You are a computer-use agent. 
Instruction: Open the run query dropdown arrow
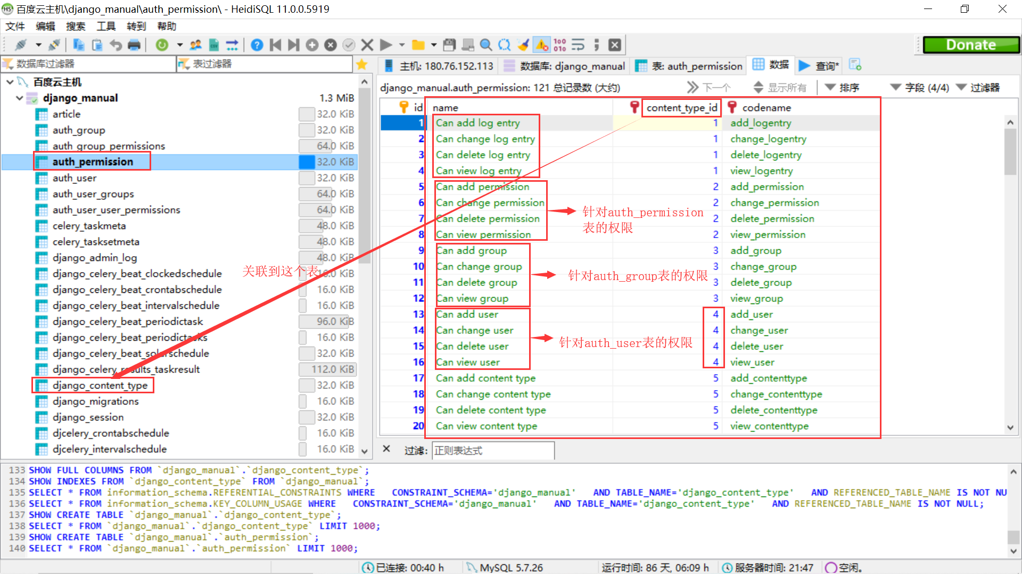pos(402,45)
